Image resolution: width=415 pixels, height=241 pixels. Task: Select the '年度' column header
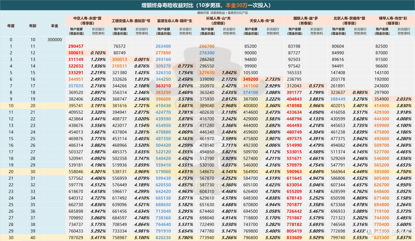click(x=11, y=26)
